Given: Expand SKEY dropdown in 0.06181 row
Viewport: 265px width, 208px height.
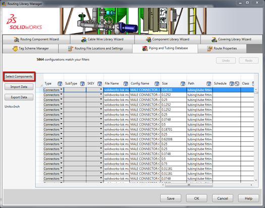Looking at the screenshot, I should 101,89.
